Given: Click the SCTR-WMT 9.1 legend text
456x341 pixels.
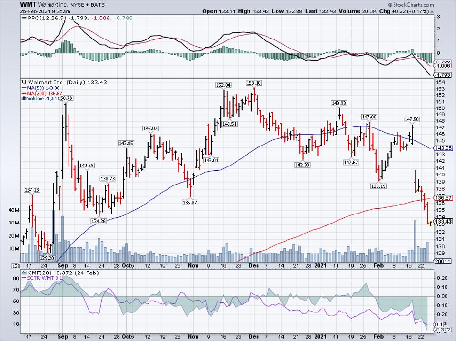Looking at the screenshot, I should point(44,278).
